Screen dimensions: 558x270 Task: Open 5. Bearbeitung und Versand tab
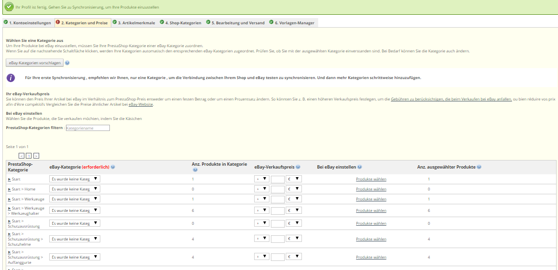pyautogui.click(x=236, y=23)
